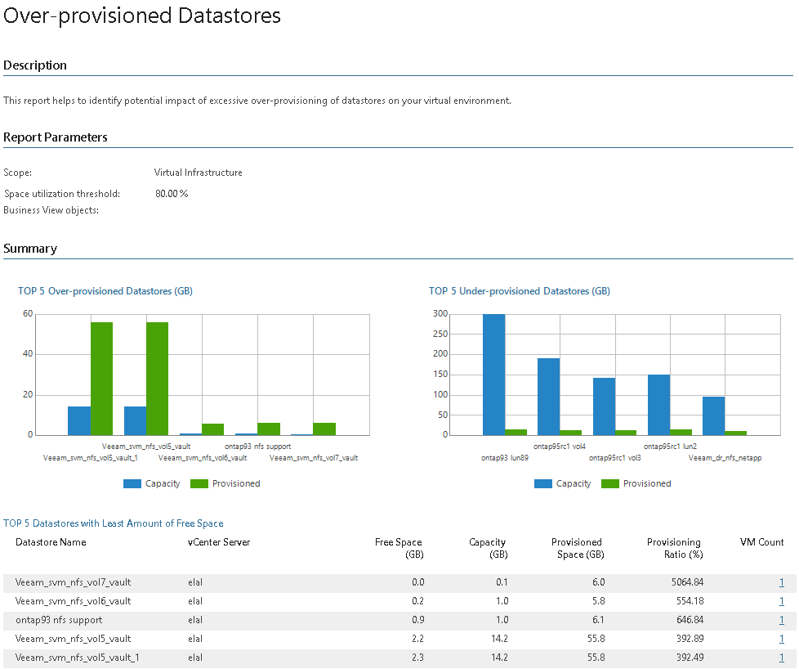
Task: Click the 'Description' section heading
Action: click(x=34, y=65)
